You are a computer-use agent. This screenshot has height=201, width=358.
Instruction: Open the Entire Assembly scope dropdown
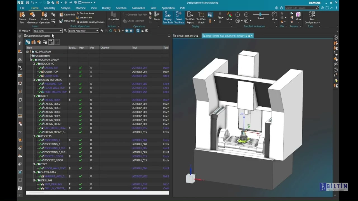(x=97, y=31)
